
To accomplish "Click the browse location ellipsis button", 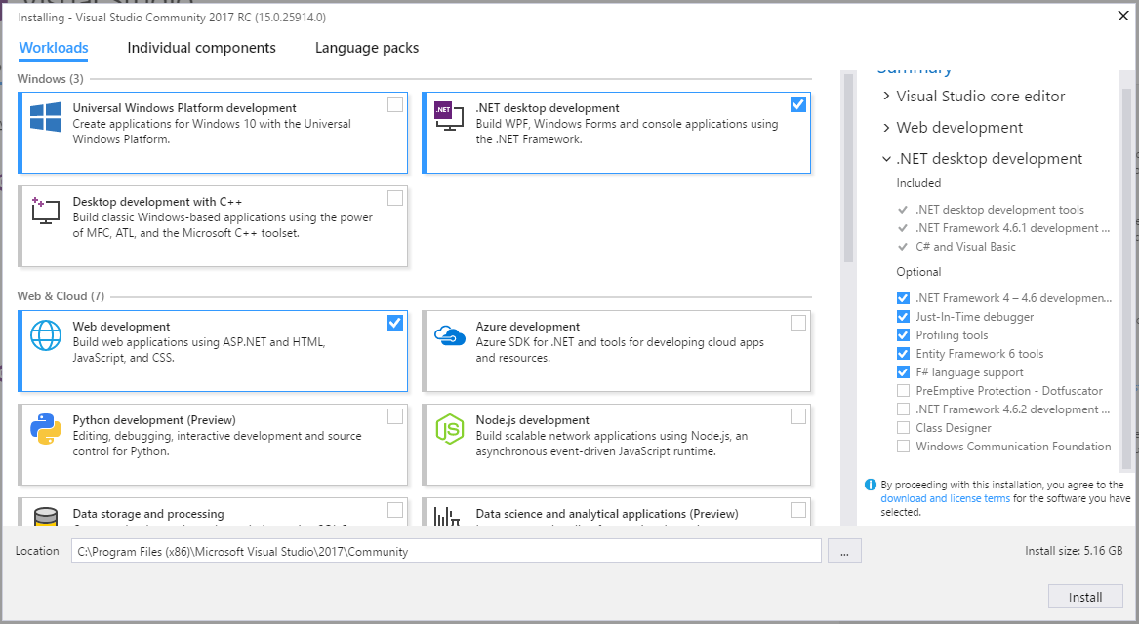I will click(844, 551).
